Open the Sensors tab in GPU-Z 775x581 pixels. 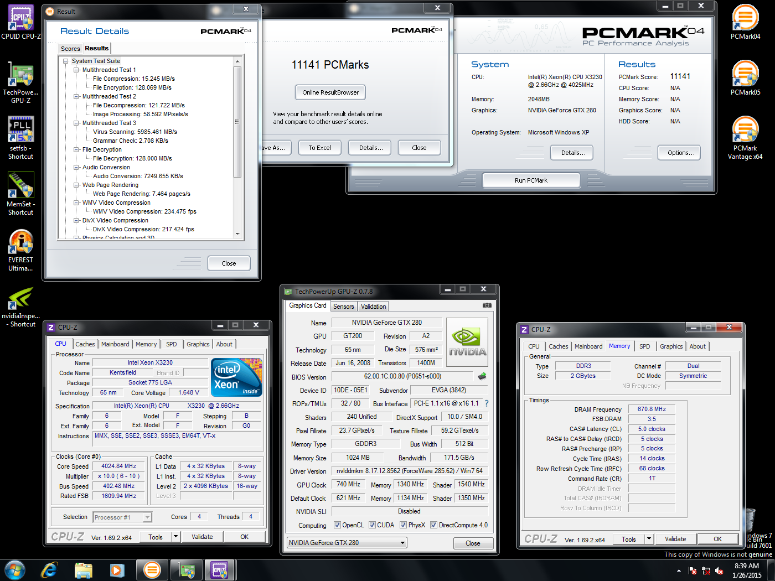pos(344,307)
